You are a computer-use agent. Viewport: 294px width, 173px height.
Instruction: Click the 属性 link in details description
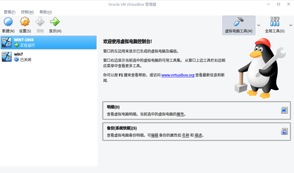[x=180, y=114]
